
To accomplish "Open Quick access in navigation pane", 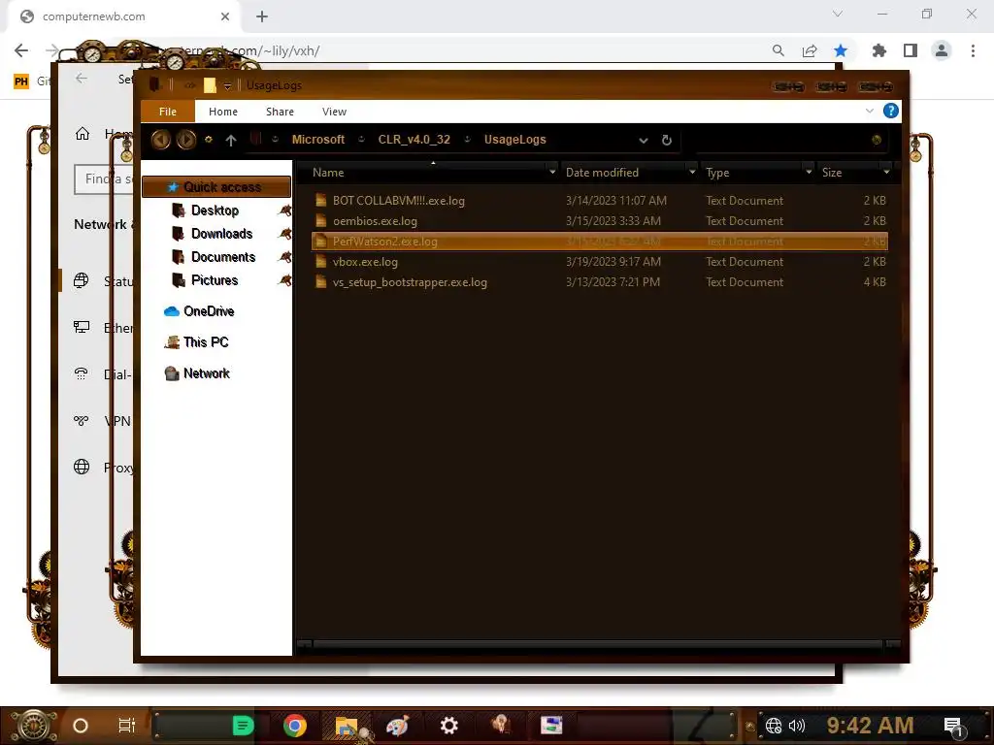I will (216, 187).
